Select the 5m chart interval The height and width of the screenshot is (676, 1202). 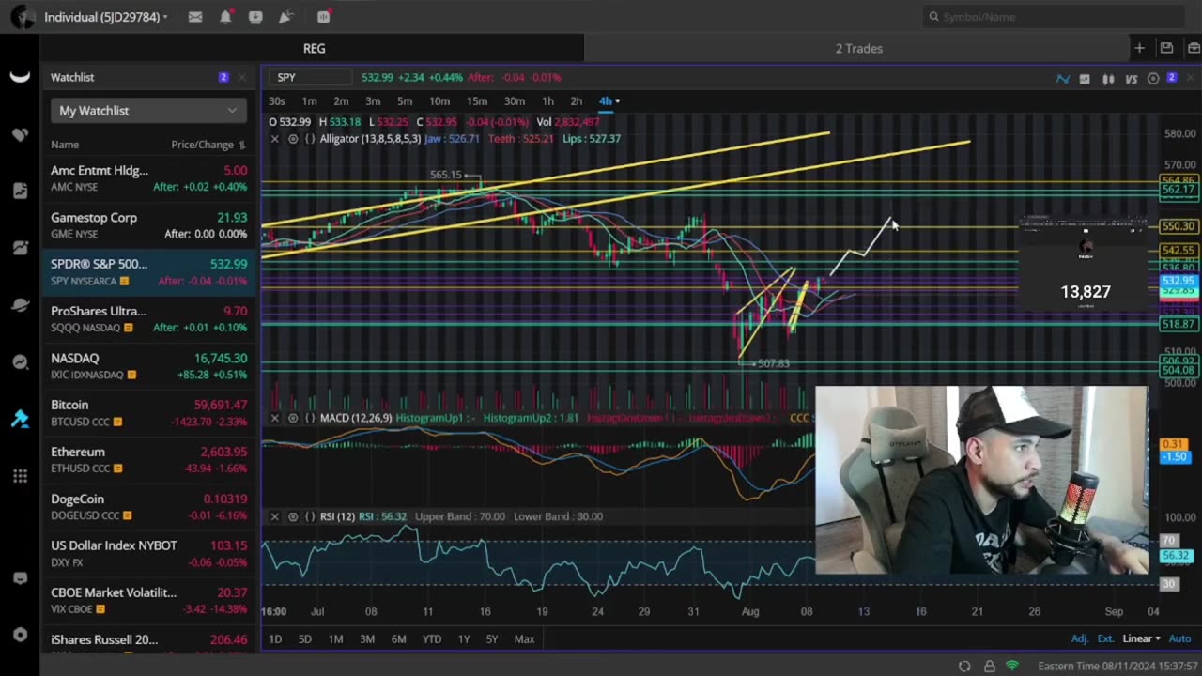[405, 101]
